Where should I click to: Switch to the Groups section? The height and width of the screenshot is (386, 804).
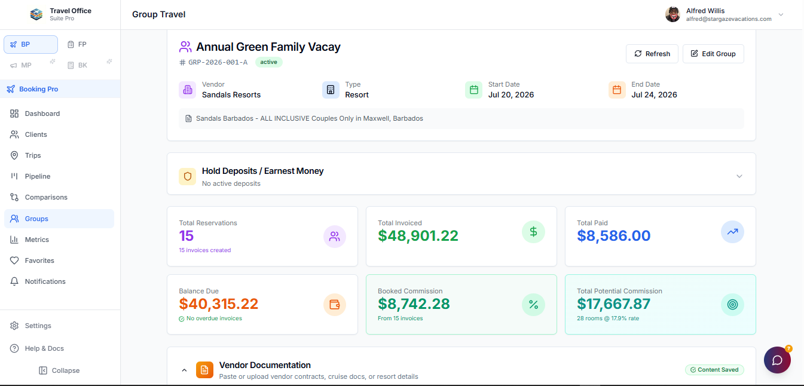pos(36,218)
